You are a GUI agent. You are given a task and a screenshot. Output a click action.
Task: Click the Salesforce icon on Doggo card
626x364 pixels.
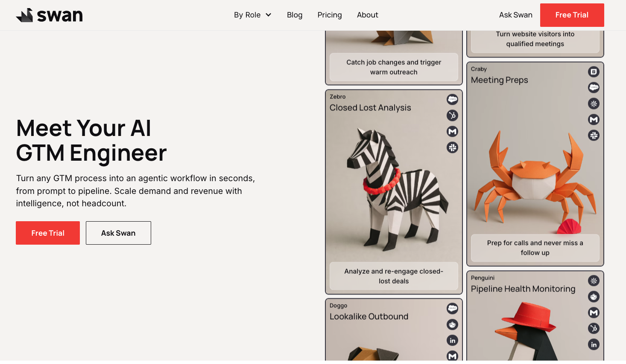click(452, 309)
